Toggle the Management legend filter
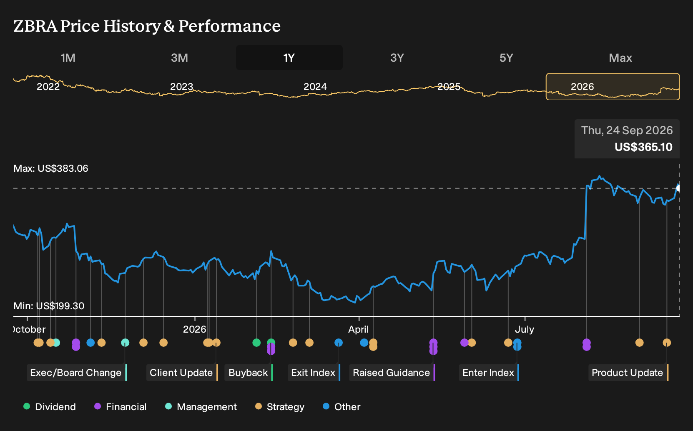The width and height of the screenshot is (693, 431). (201, 407)
